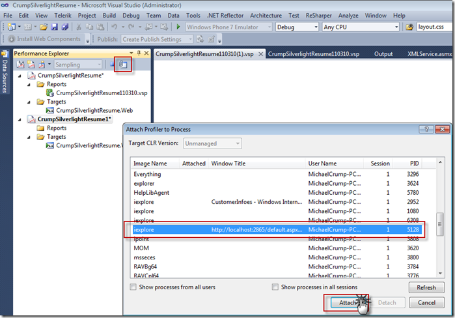Screen dimensions: 455x318
Task: Pin the Performance Explorer panel
Action: (x=139, y=53)
